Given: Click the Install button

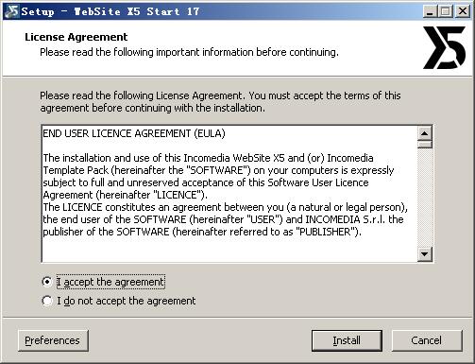Looking at the screenshot, I should coord(347,340).
